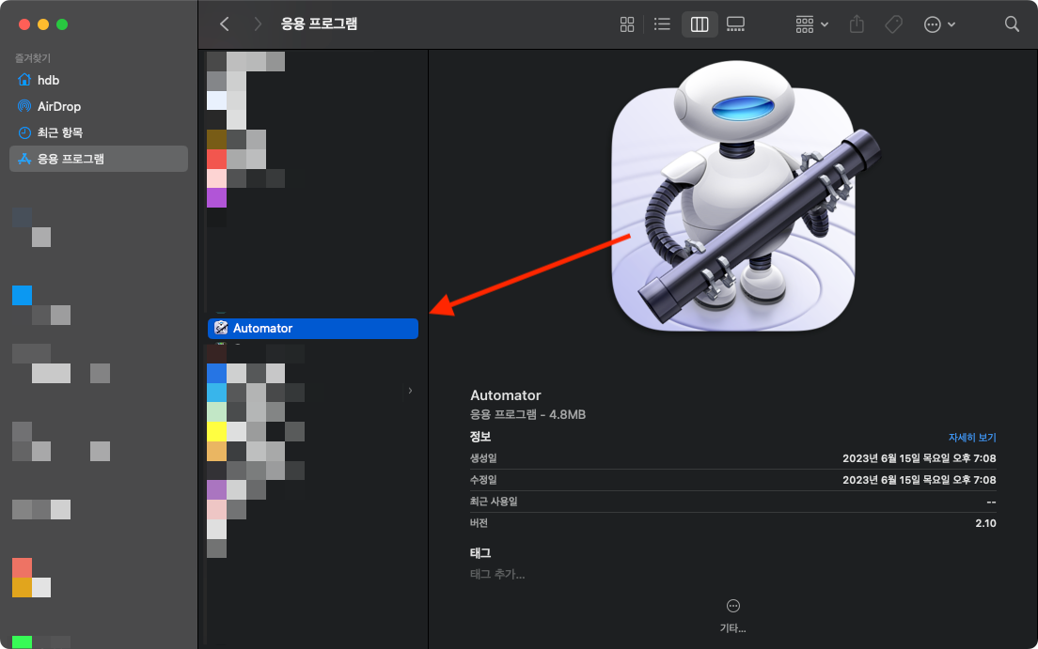
Task: Open 최근 항목 in the sidebar
Action: [100, 132]
